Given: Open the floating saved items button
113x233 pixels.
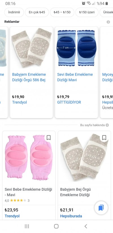Looking at the screenshot, I should [x=101, y=208].
